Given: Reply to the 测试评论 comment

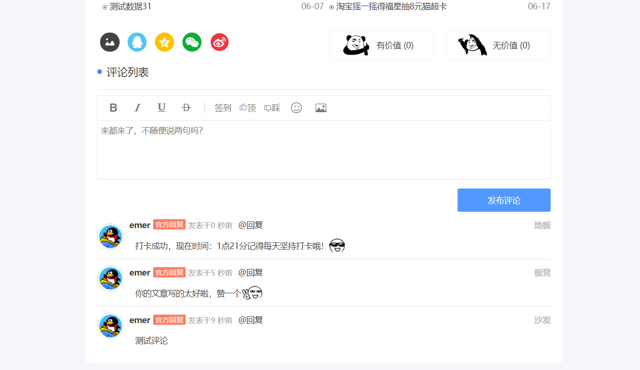Looking at the screenshot, I should [x=250, y=320].
